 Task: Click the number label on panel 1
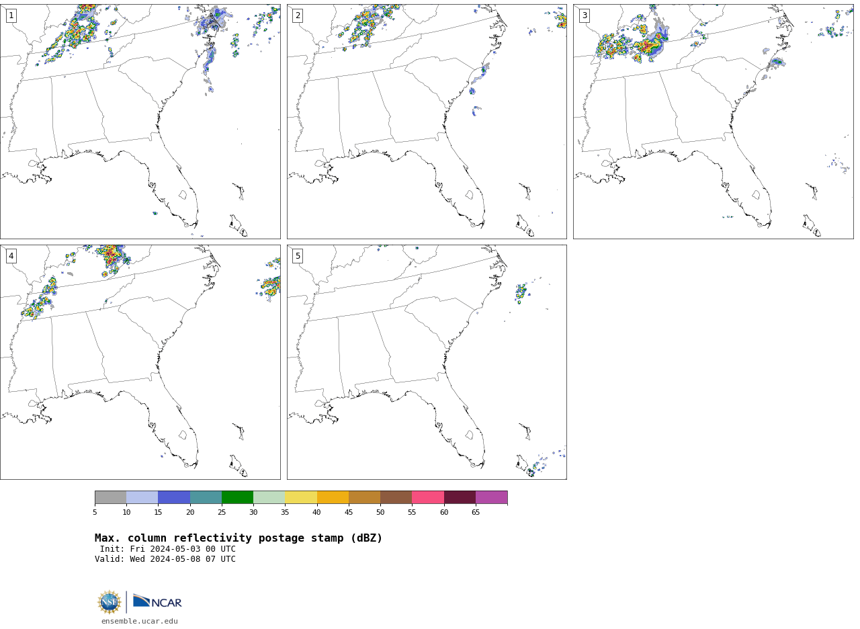(x=11, y=15)
